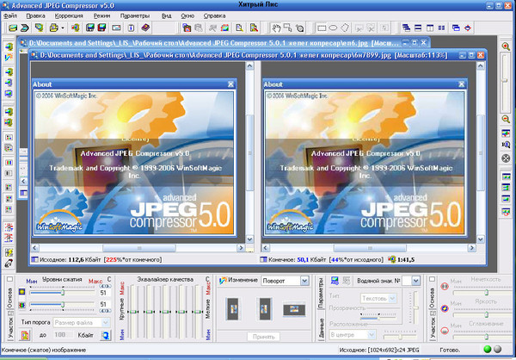Click the zoom in magnifier on right sidebar
516x360 pixels.
click(506, 47)
